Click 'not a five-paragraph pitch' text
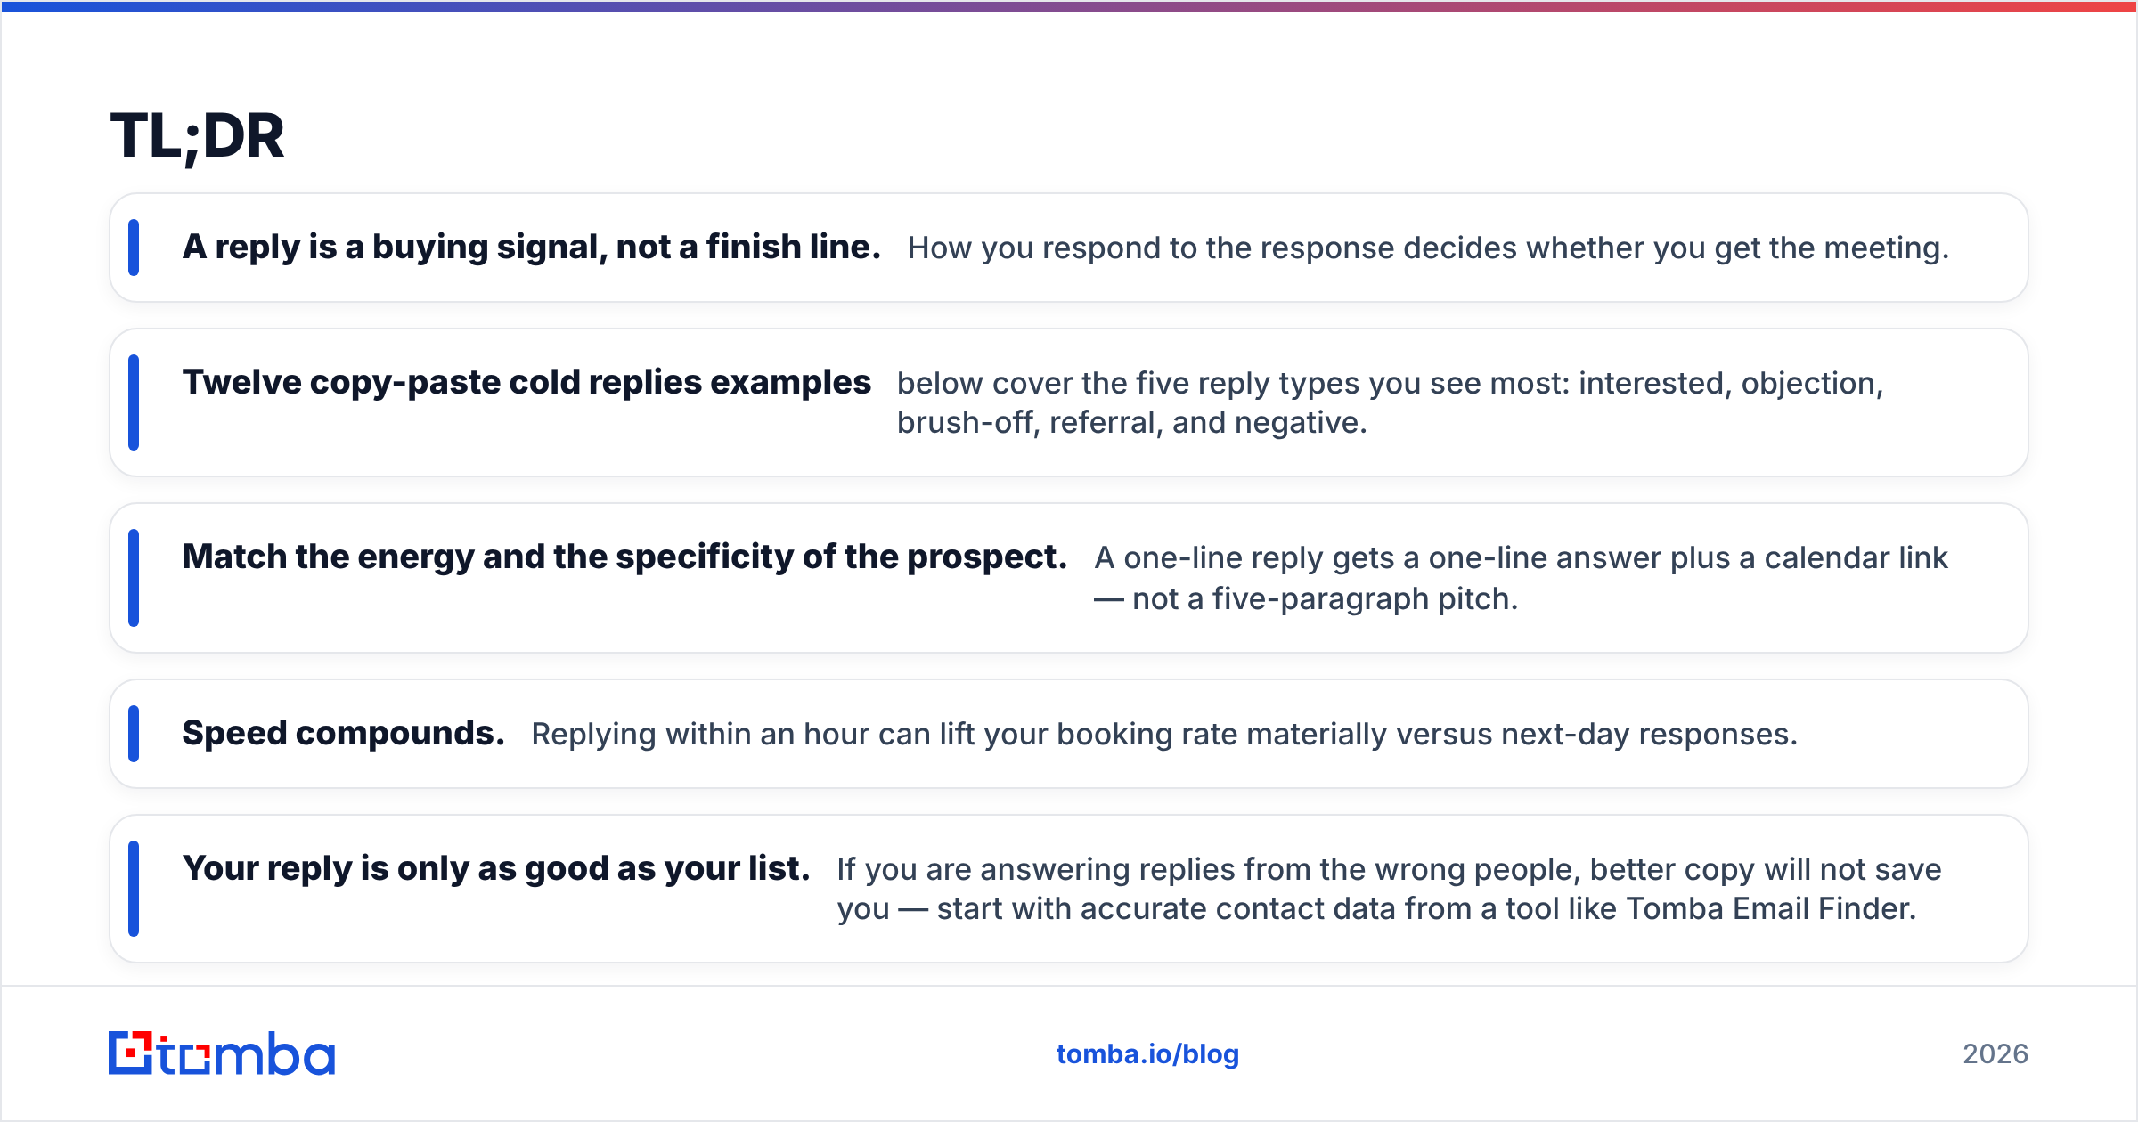 click(1324, 599)
